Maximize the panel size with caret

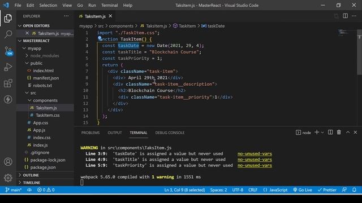[348, 132]
